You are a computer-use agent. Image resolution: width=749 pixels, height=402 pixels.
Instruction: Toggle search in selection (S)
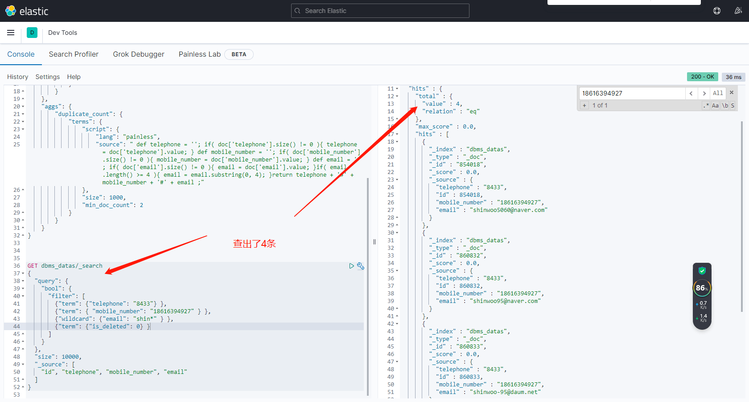[733, 105]
